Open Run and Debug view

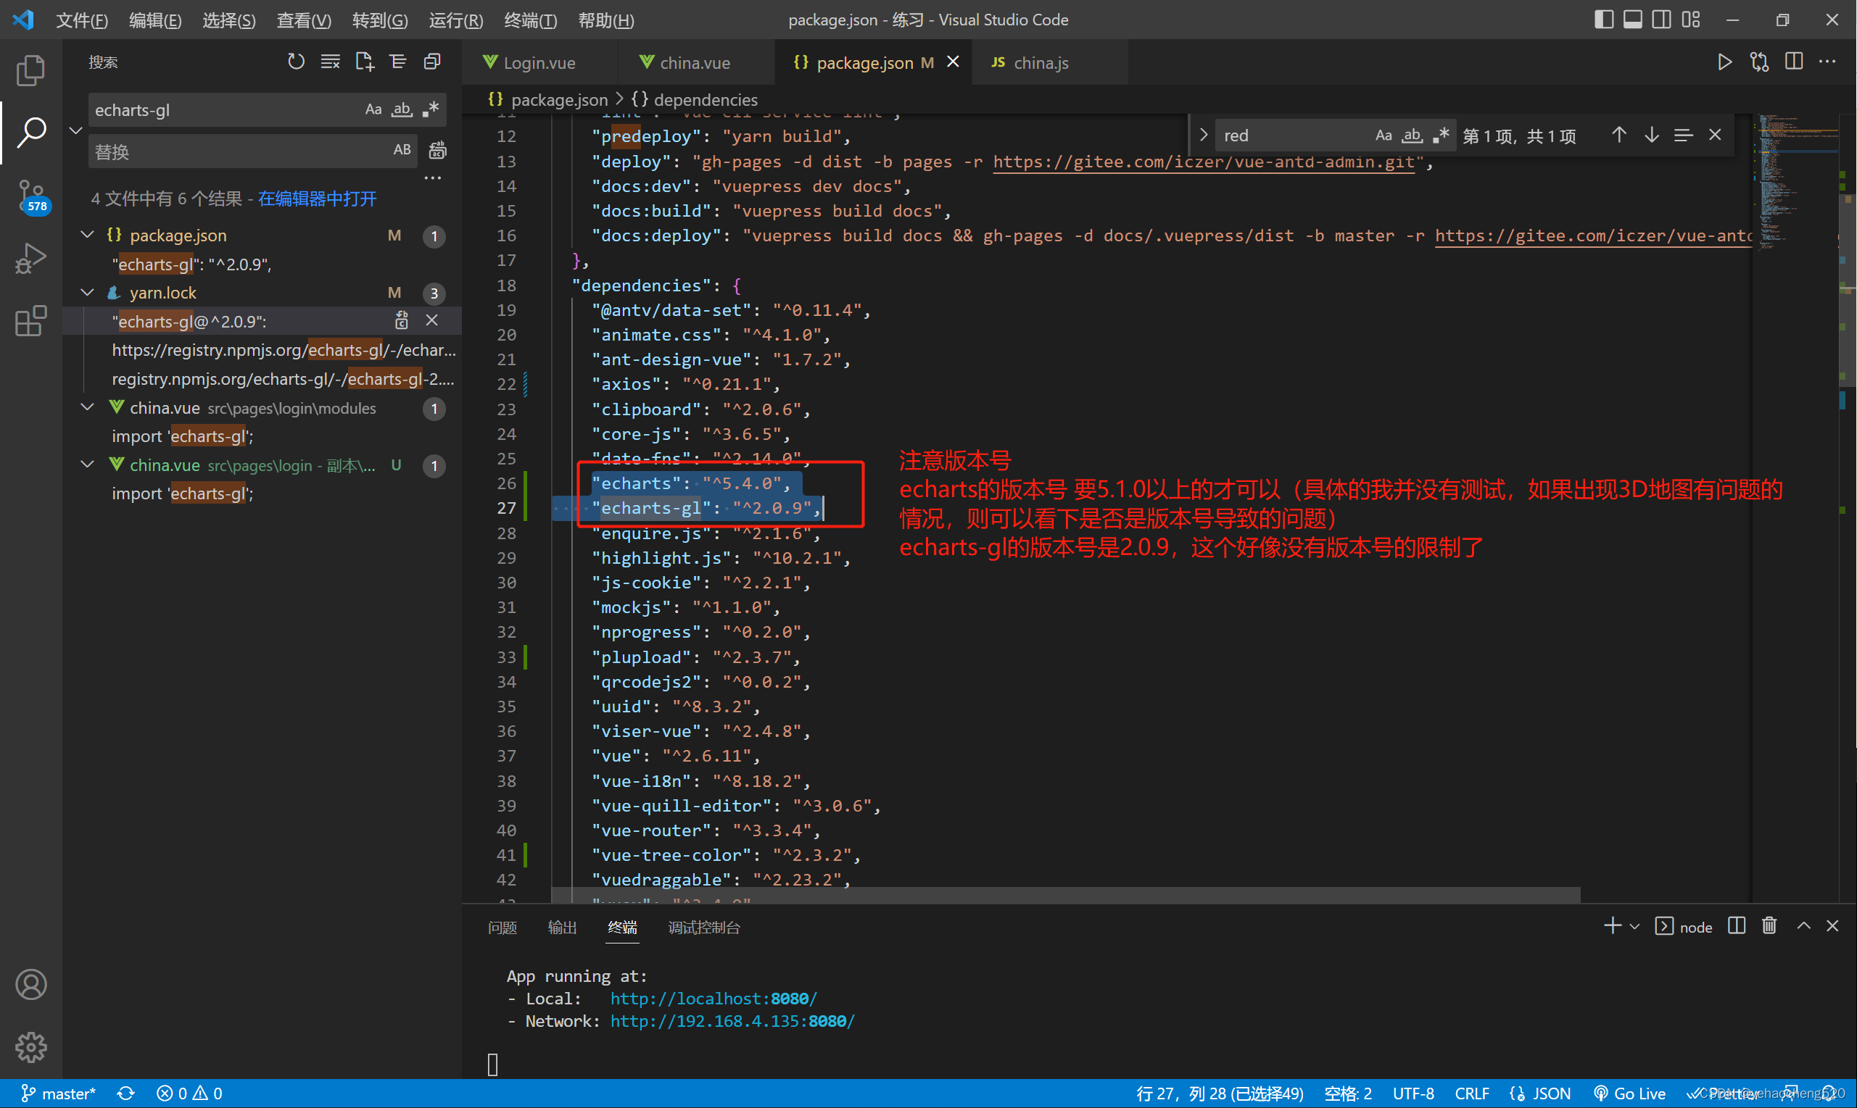click(x=30, y=258)
